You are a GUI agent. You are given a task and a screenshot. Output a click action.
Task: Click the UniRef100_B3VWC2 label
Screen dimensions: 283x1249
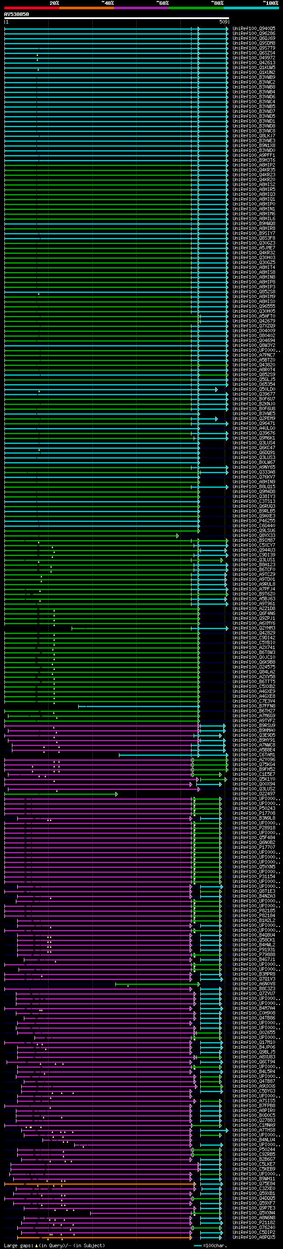click(x=254, y=82)
